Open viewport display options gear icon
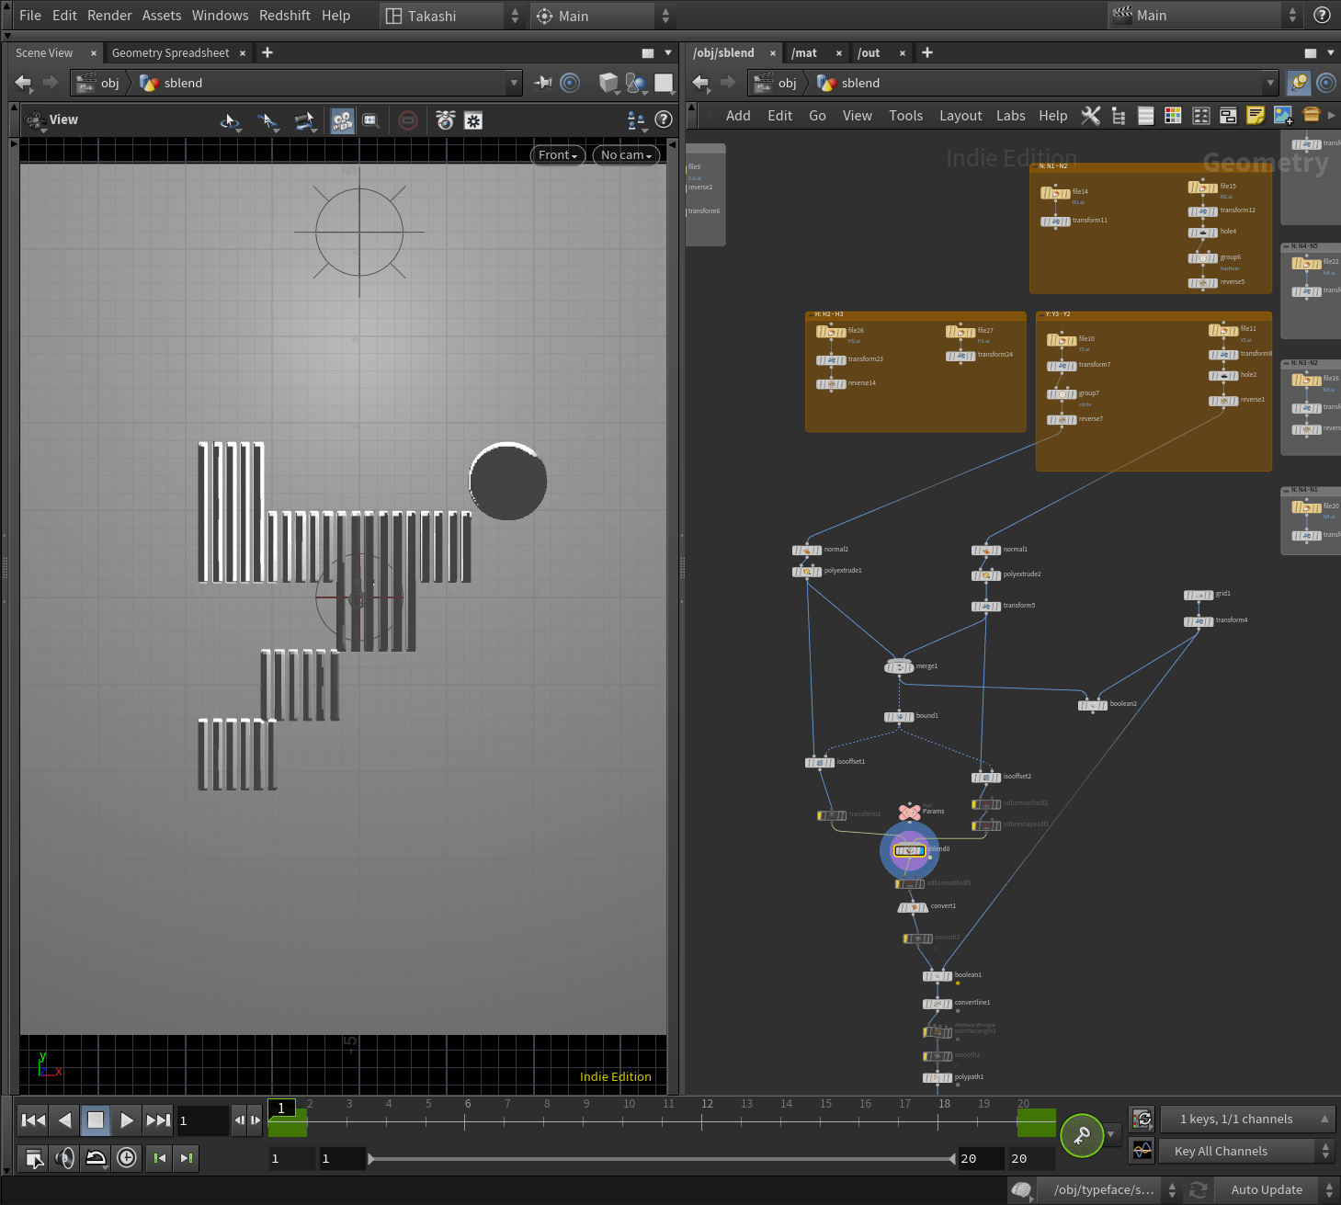This screenshot has height=1205, width=1341. pos(473,120)
